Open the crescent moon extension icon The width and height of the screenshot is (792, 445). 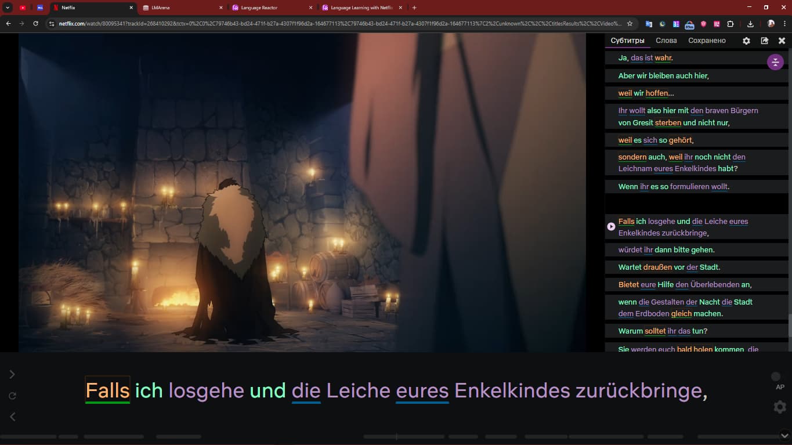663,24
